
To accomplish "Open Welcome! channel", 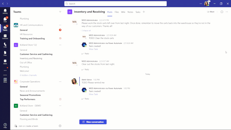I will click(24, 71).
